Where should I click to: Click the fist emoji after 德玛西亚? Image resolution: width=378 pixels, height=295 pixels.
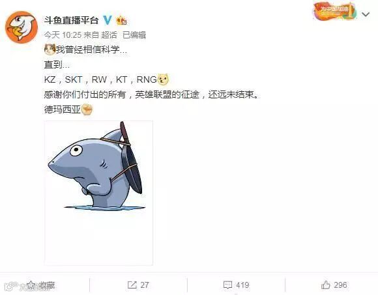click(x=87, y=109)
